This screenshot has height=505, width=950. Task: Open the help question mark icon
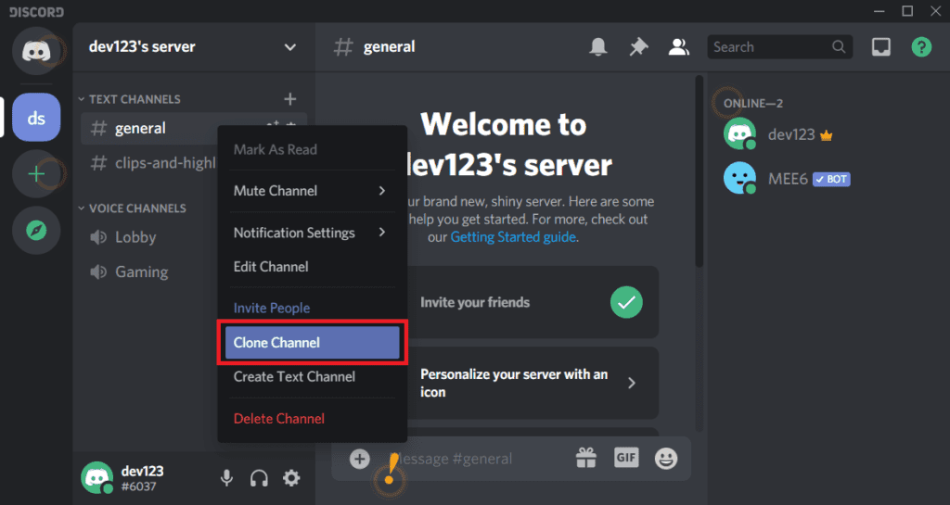pyautogui.click(x=920, y=47)
